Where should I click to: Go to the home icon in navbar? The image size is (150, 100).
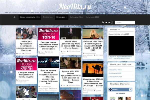pyautogui.click(x=14, y=17)
